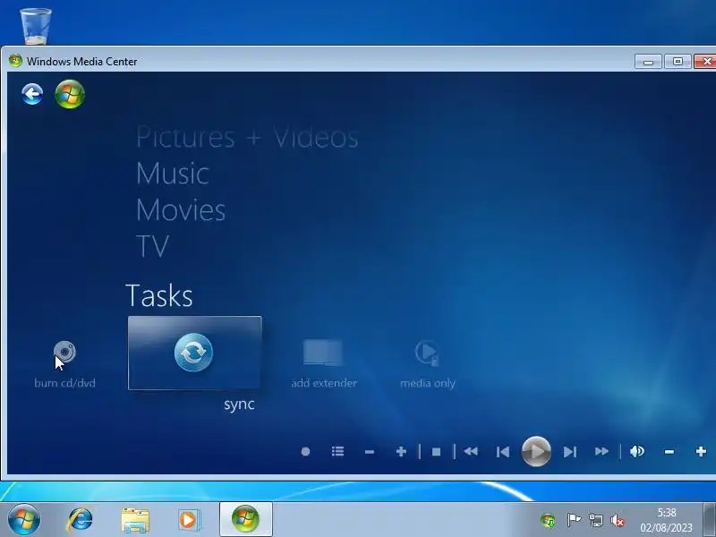The width and height of the screenshot is (716, 537).
Task: Click the Media Center tray icon
Action: [x=548, y=520]
